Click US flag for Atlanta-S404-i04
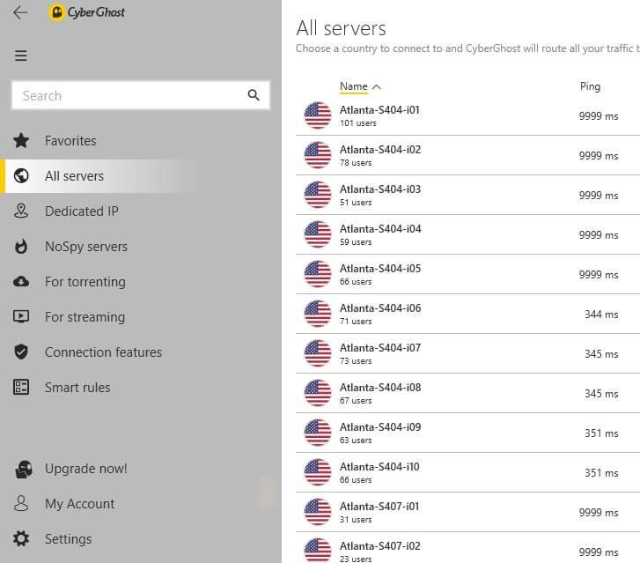640x563 pixels. 318,234
